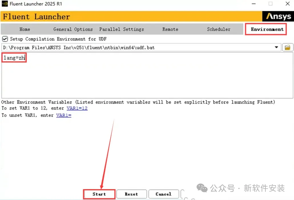Click the 'Other Environment Variables' description text
Image resolution: width=294 pixels, height=200 pixels.
[x=138, y=102]
